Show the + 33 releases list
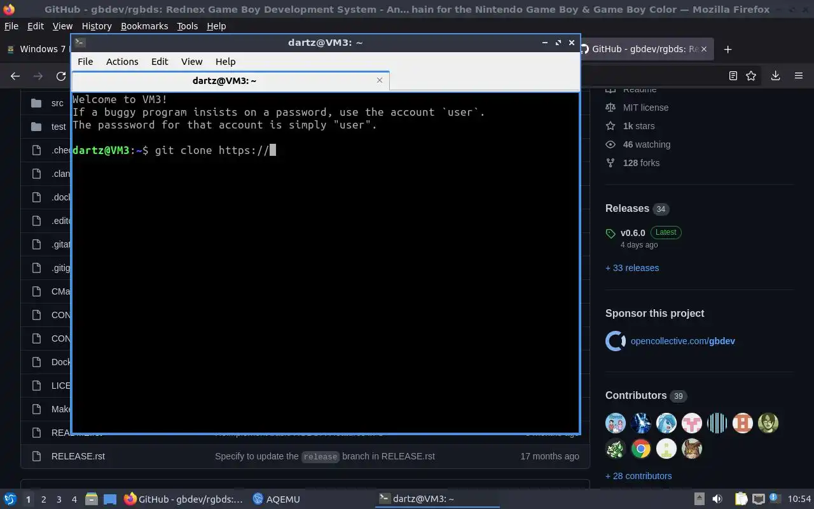This screenshot has height=509, width=814. point(632,268)
